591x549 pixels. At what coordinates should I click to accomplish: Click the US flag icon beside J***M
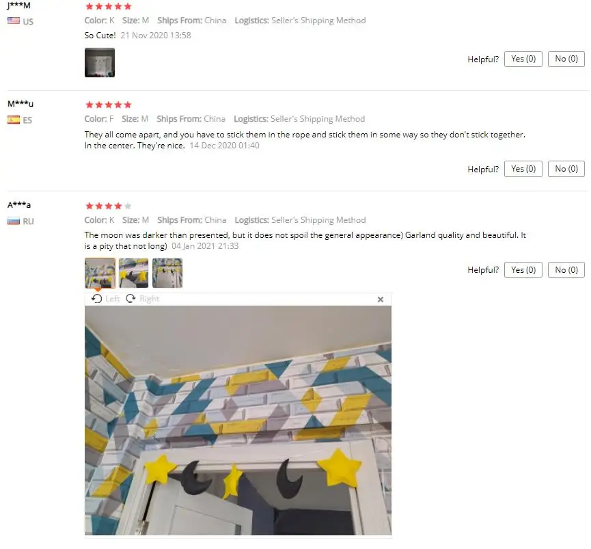[x=14, y=21]
